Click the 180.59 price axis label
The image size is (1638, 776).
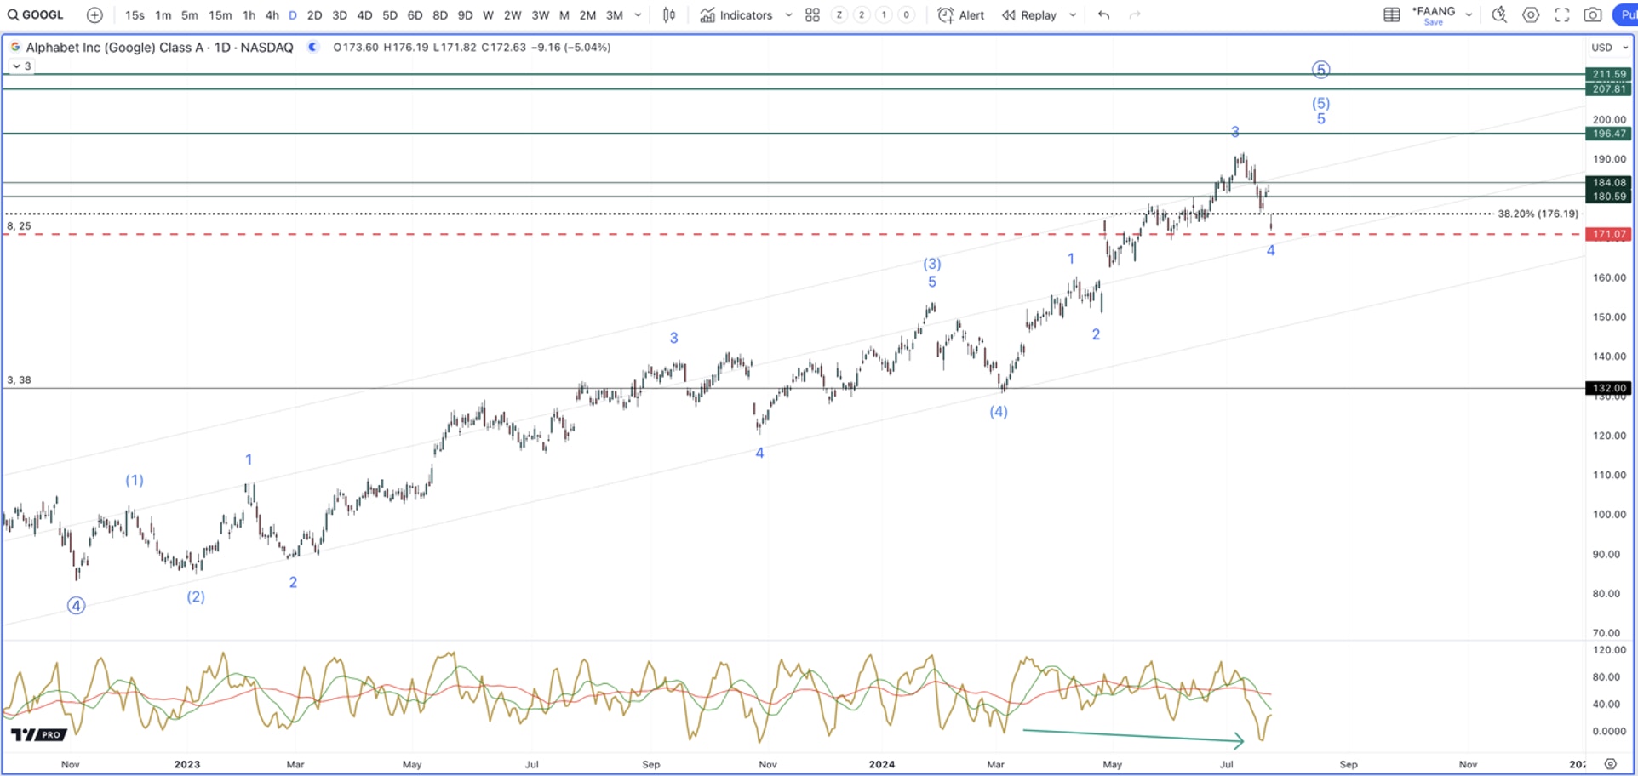pyautogui.click(x=1608, y=197)
